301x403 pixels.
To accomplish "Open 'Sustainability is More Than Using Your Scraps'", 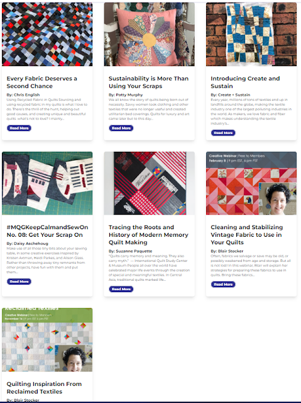I will pyautogui.click(x=148, y=82).
